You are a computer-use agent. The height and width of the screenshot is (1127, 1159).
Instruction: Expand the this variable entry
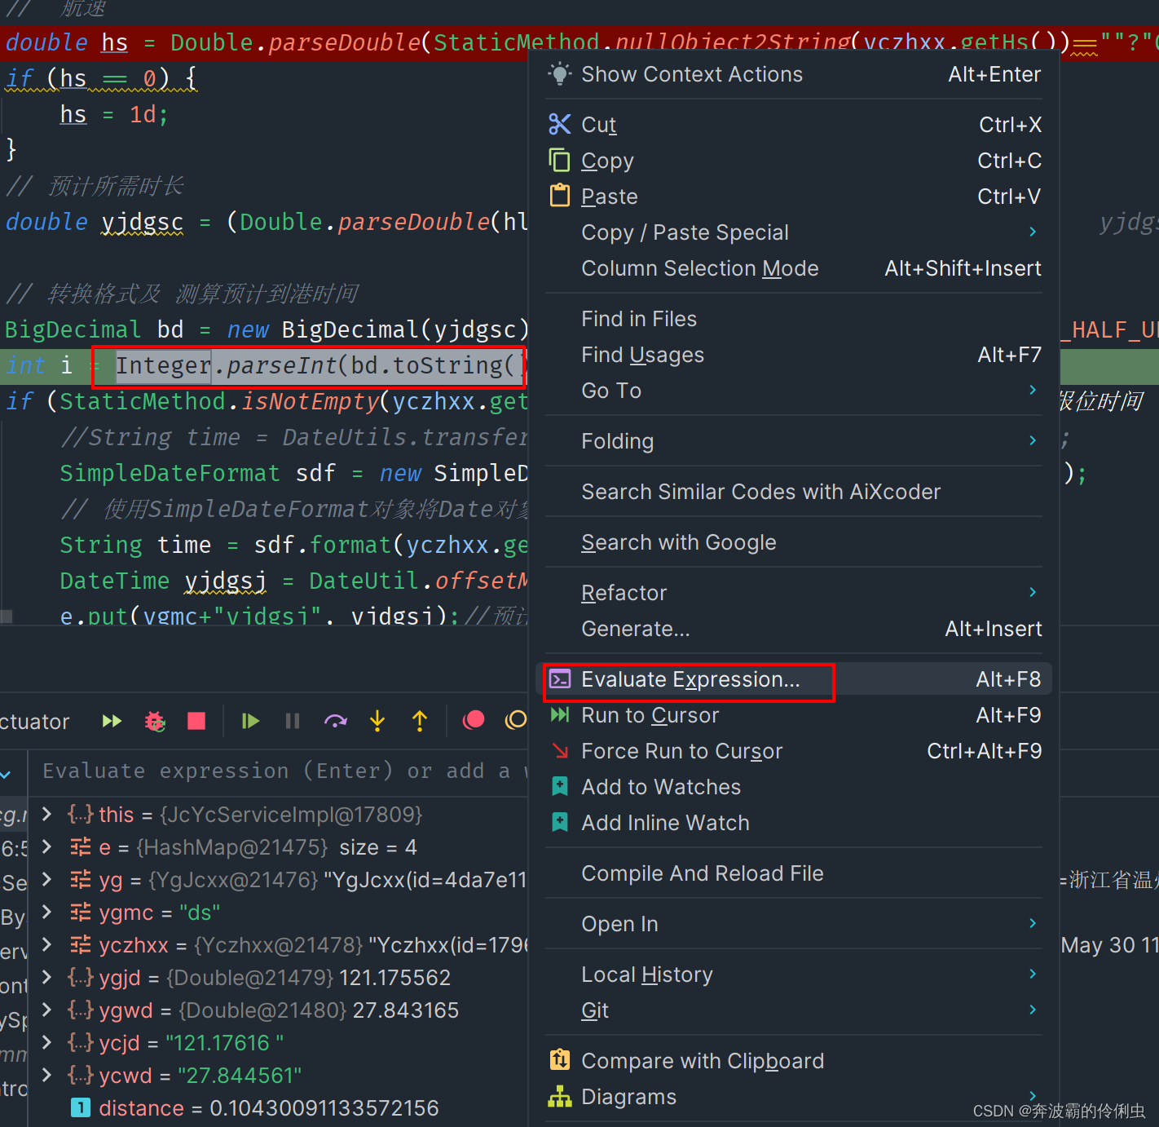point(46,814)
